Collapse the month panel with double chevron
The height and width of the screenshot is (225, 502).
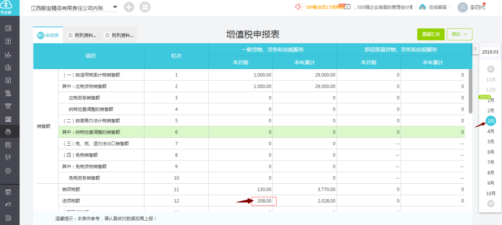475,48
